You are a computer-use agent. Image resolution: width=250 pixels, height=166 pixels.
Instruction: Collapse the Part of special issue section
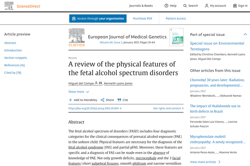[x=245, y=34]
